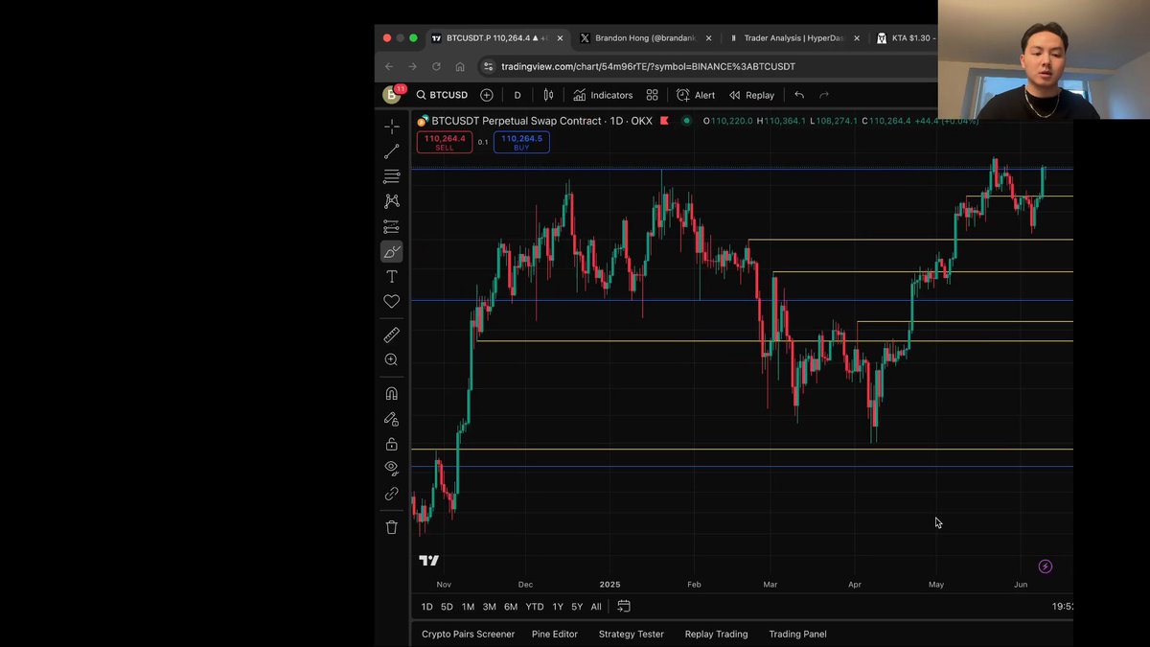Click the plus compare symbol icon
This screenshot has width=1150, height=647.
(x=487, y=95)
